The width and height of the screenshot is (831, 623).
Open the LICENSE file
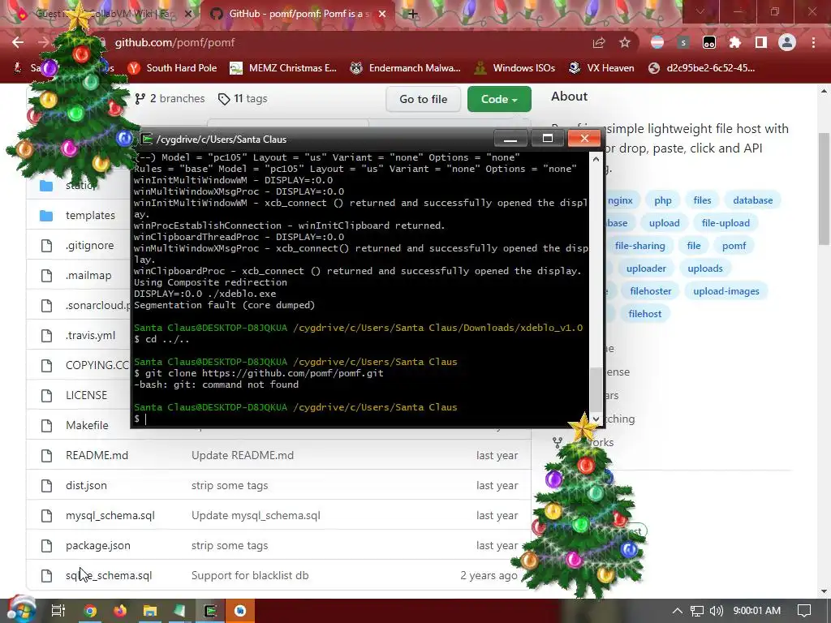click(x=86, y=395)
